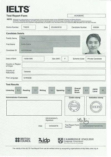
Task: Click the Scheme Code field Private Candidate
Action: click(x=96, y=59)
